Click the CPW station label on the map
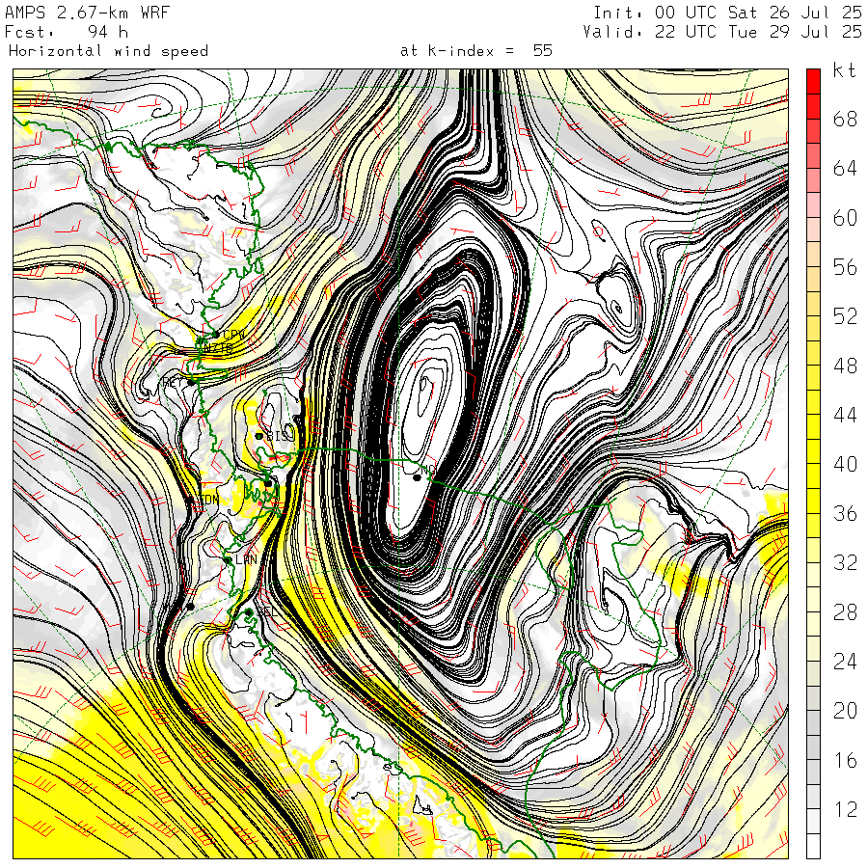 point(234,335)
